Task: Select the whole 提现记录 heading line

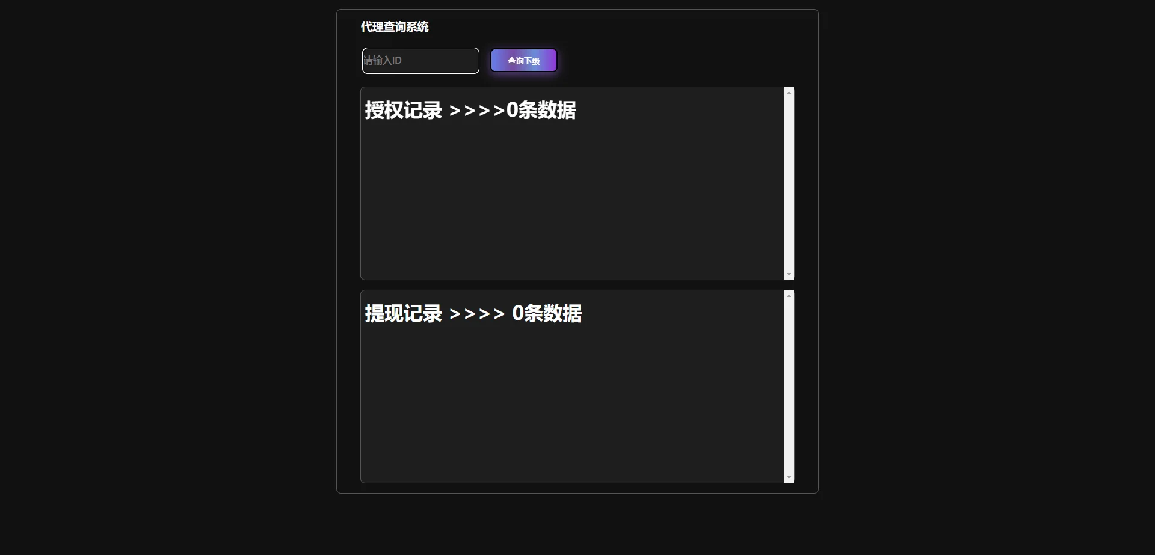Action: (x=473, y=314)
